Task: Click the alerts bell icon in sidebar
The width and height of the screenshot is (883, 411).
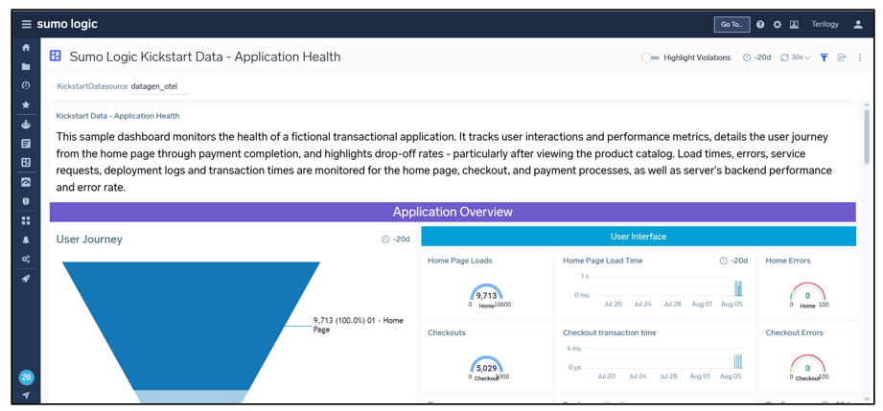Action: click(x=26, y=240)
